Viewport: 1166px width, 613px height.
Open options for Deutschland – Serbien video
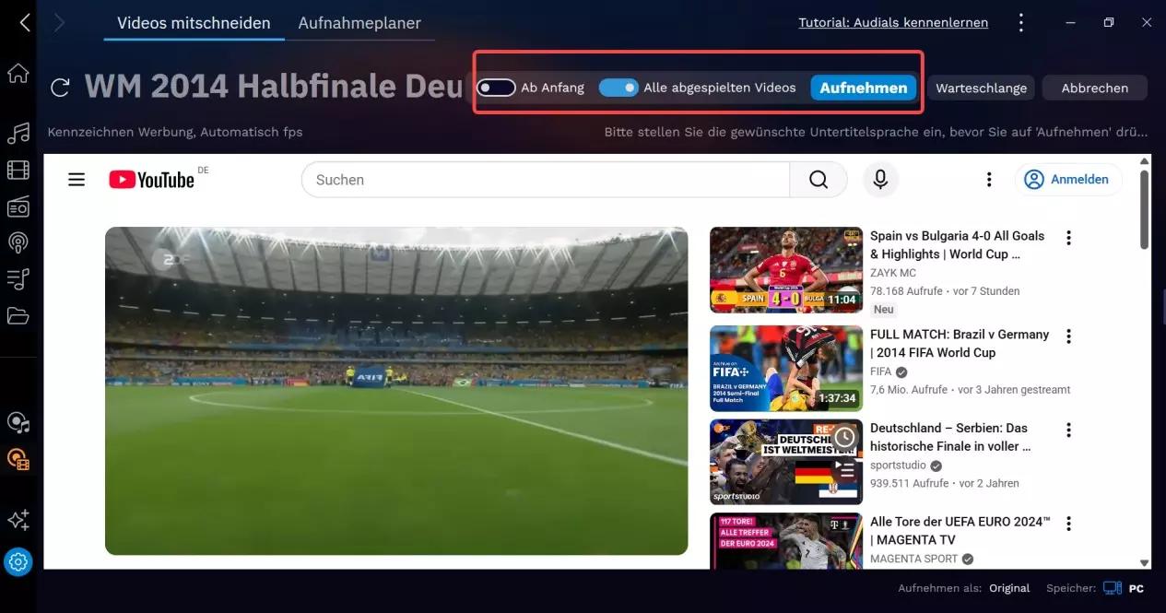click(1069, 430)
